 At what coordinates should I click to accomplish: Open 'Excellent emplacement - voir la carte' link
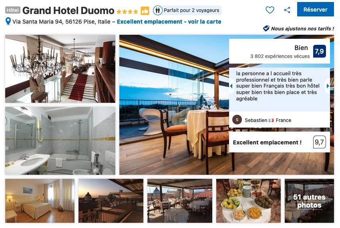169,22
